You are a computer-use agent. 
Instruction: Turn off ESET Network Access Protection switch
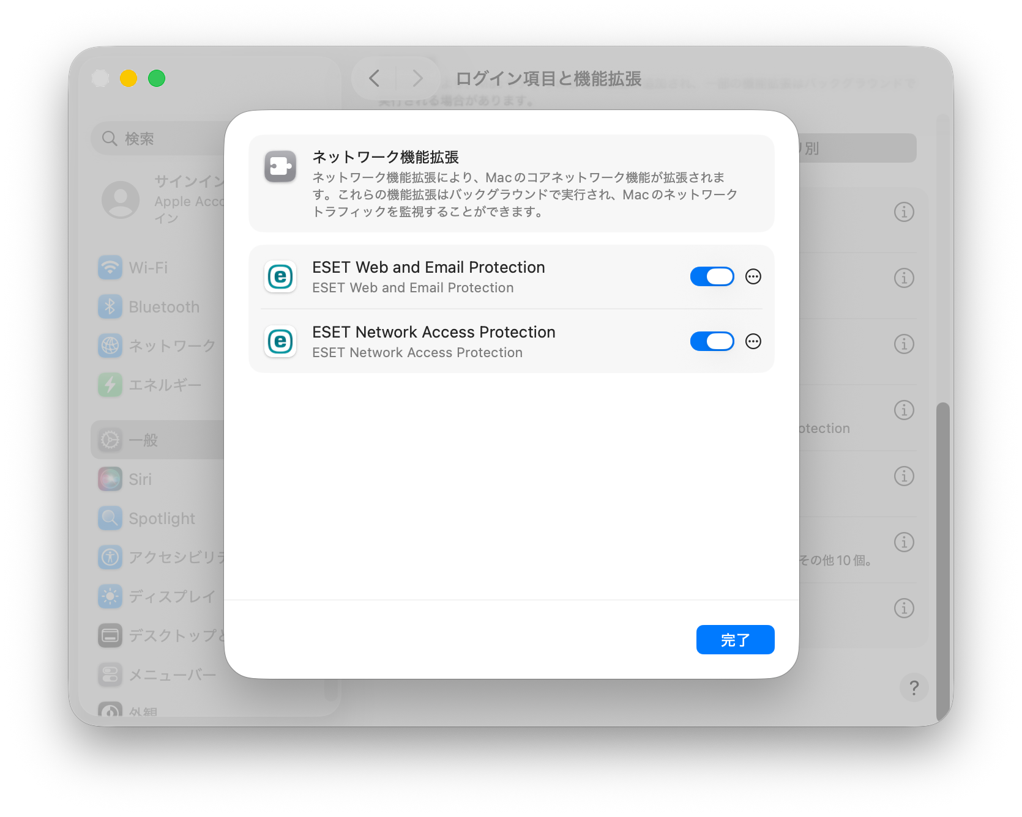click(x=712, y=342)
